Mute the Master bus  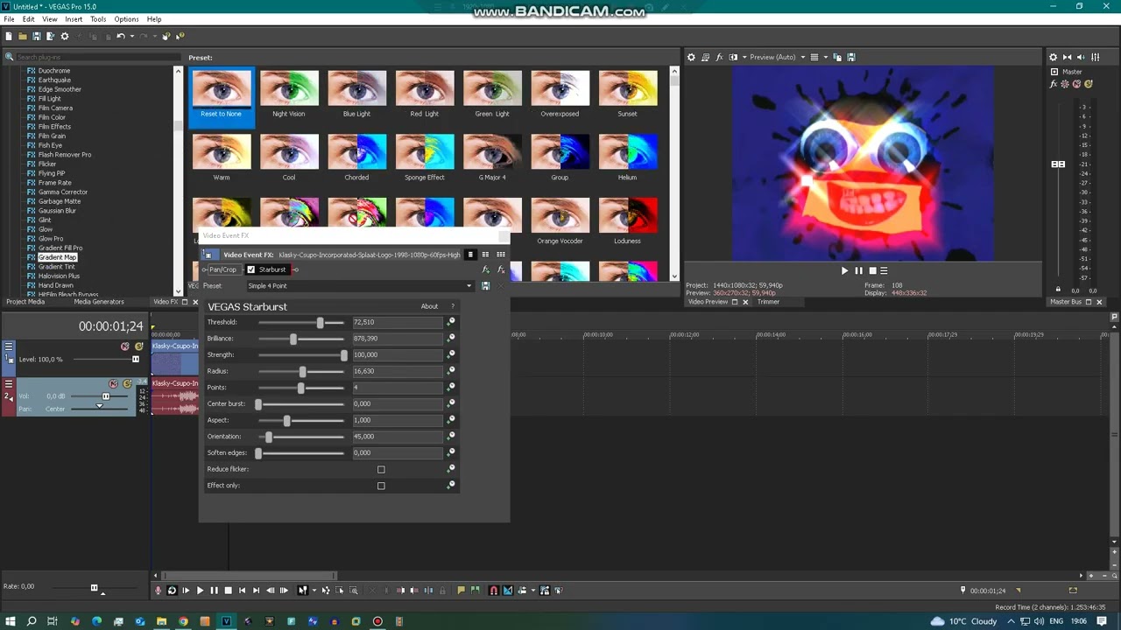[1076, 84]
